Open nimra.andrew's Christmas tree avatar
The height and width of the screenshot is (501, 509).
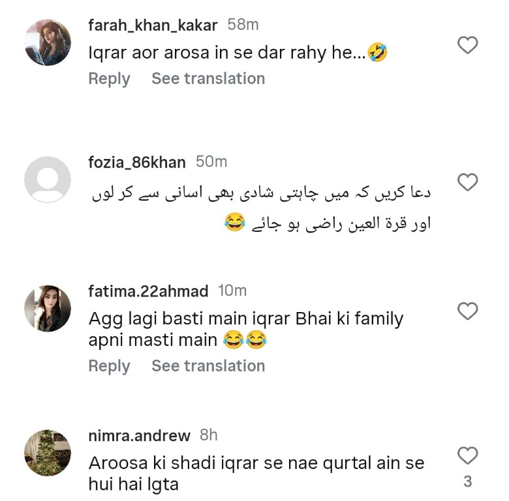click(x=48, y=452)
